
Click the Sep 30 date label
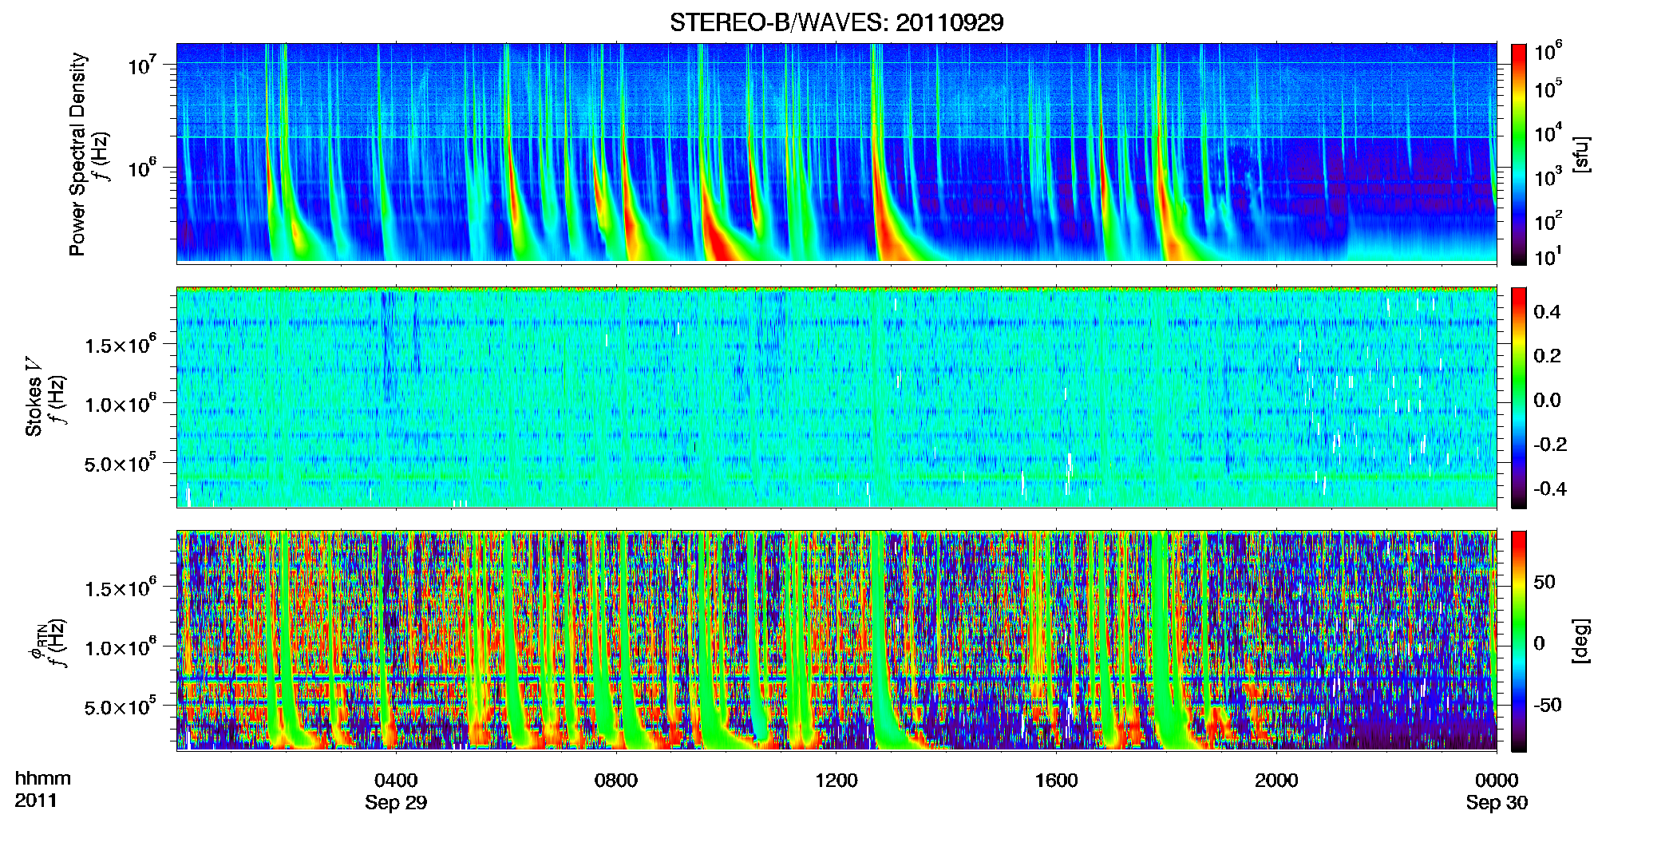click(x=1497, y=803)
